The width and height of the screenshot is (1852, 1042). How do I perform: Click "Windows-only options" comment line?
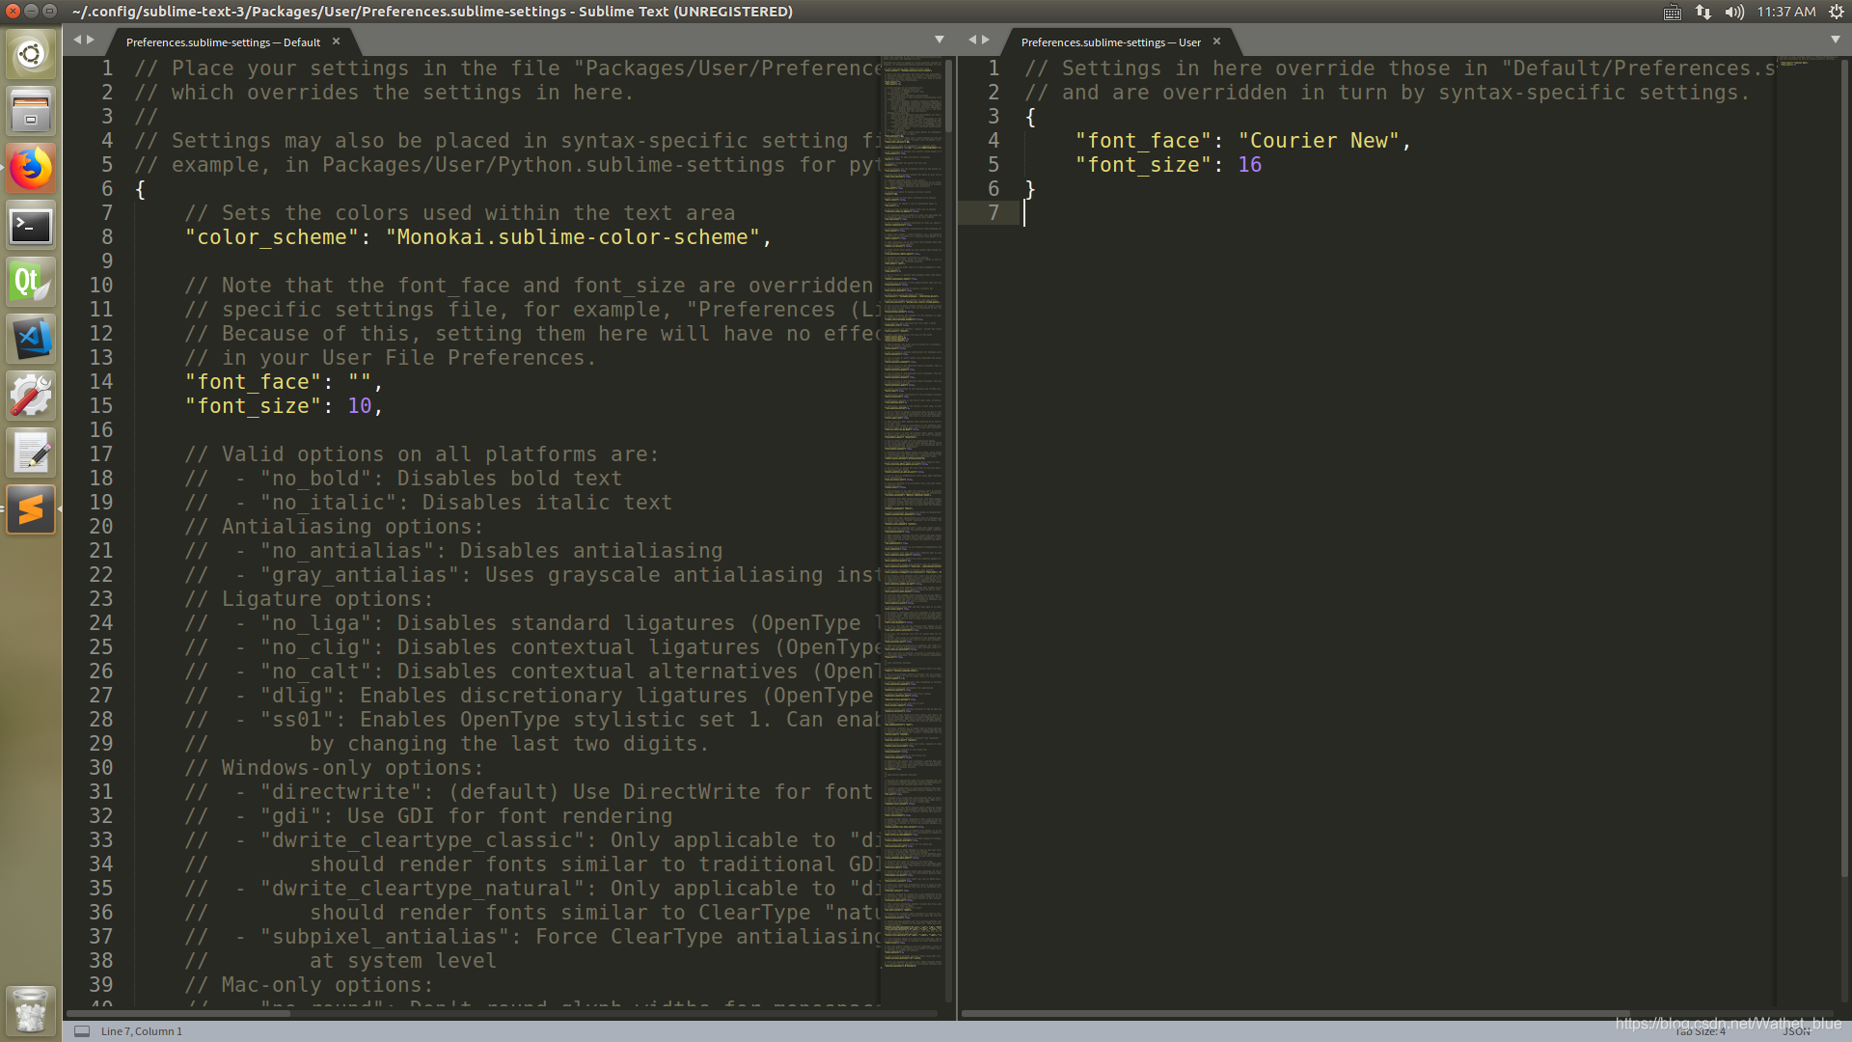(x=334, y=768)
